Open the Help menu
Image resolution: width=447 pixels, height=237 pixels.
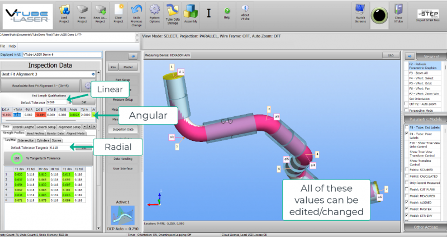tap(12, 46)
